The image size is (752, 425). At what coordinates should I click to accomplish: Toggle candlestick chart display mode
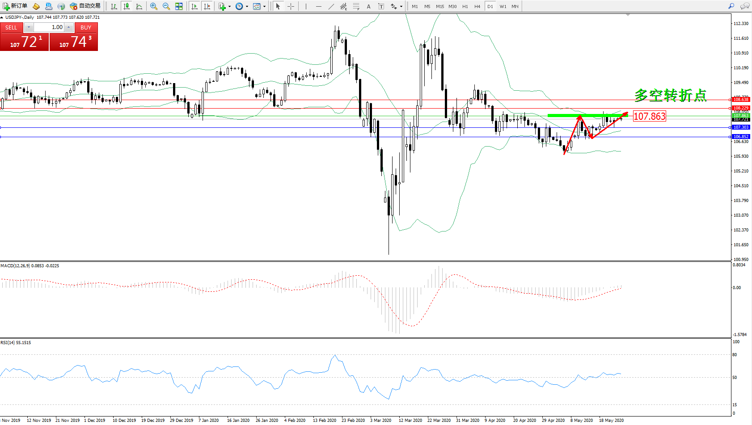coord(127,6)
